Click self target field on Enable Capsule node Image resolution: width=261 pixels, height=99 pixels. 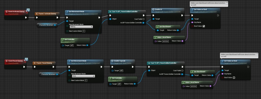(121, 71)
